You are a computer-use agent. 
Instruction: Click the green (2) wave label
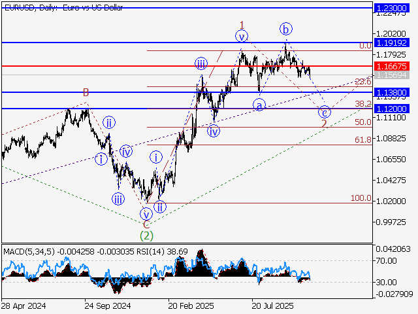[147, 234]
